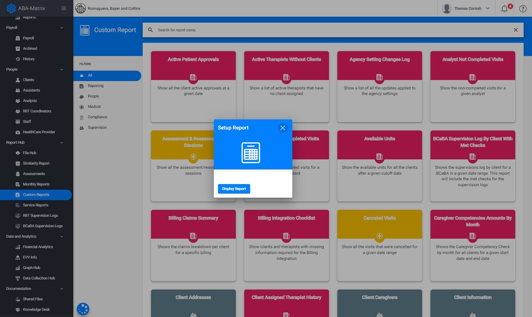Open Agency Setting Changes Log card

pyautogui.click(x=380, y=87)
